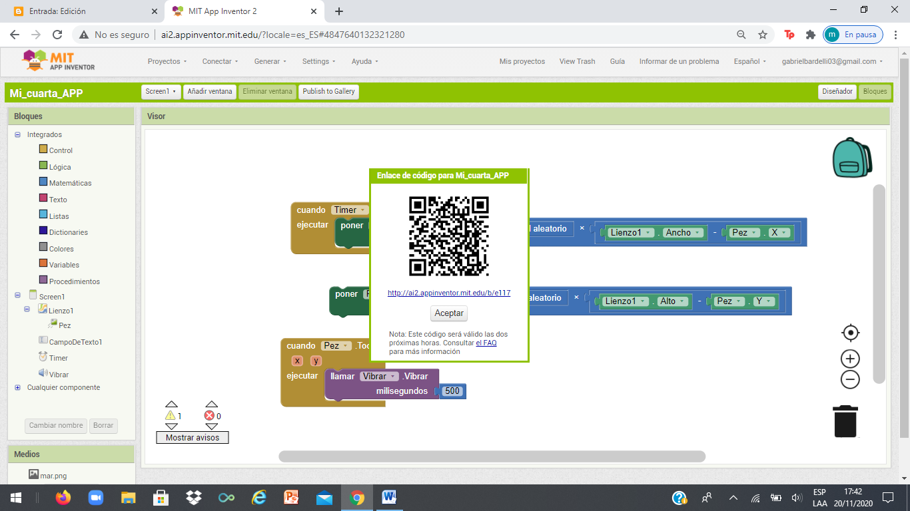Open the Proyectos menu
This screenshot has width=910, height=511.
coord(167,61)
